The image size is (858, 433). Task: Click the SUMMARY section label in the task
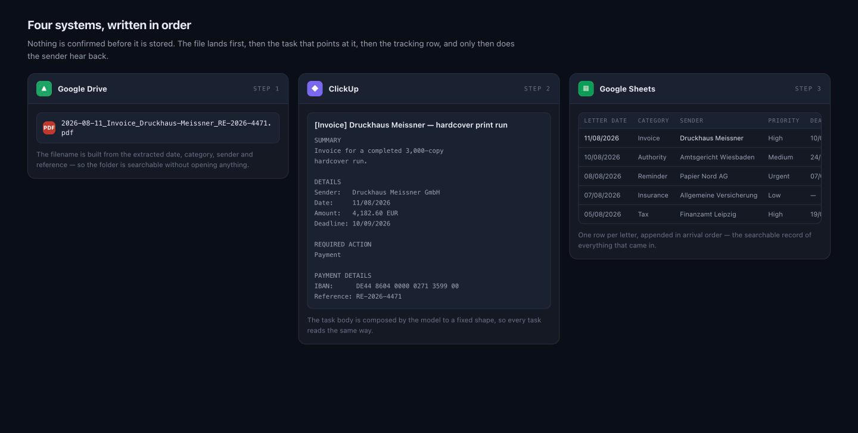coord(328,140)
